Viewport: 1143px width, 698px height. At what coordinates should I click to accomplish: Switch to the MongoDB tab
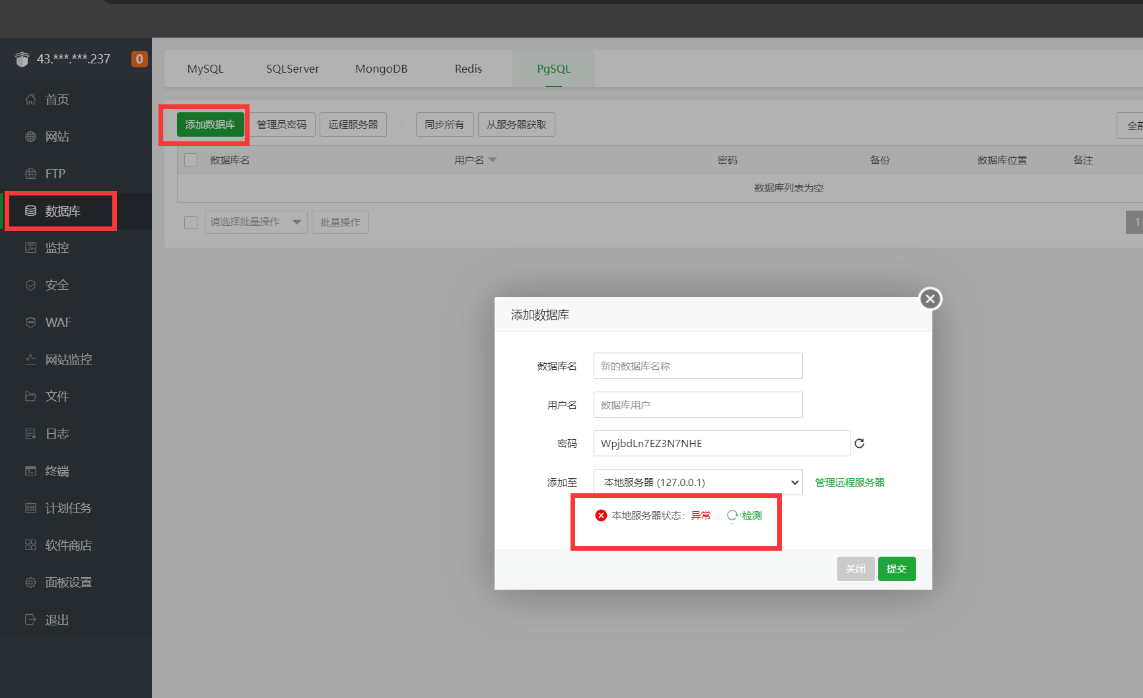tap(381, 69)
